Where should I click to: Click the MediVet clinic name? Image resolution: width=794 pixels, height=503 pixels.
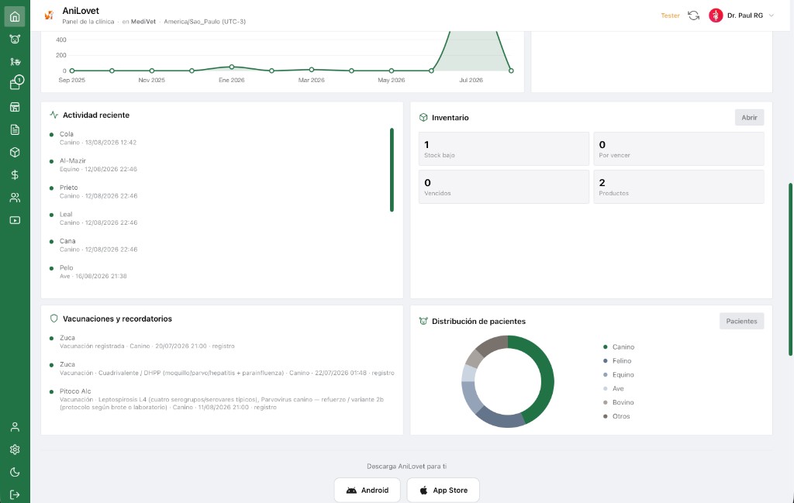(x=143, y=22)
